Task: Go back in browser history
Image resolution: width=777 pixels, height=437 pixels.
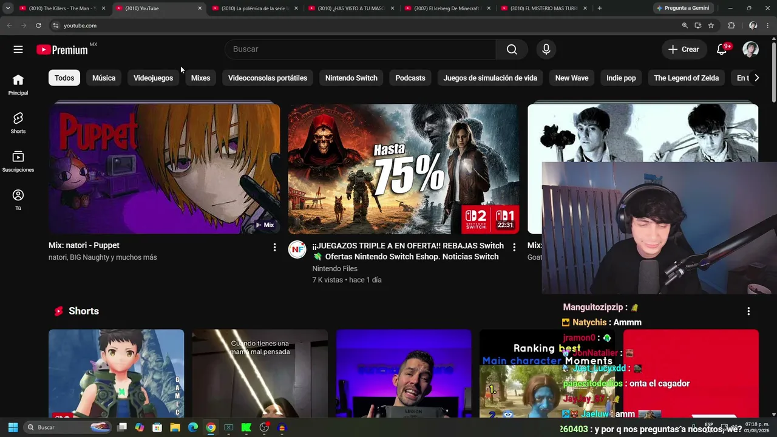Action: pos(9,25)
